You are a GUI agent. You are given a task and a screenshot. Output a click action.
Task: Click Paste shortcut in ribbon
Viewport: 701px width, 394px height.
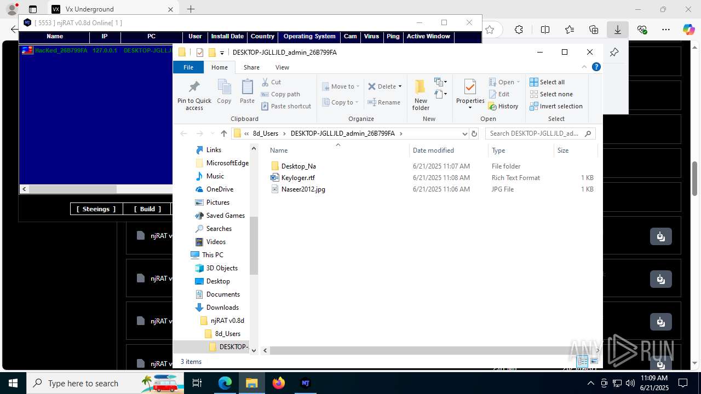[286, 106]
